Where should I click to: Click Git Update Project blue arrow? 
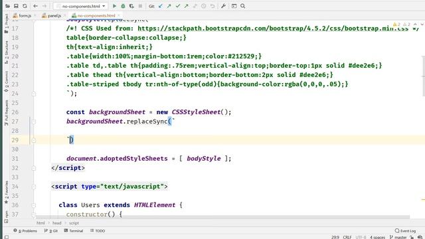161,6
